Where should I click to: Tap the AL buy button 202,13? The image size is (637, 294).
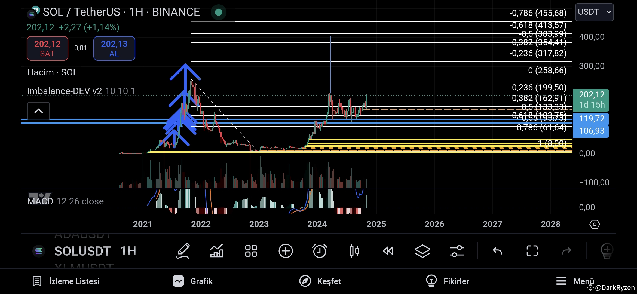[114, 48]
